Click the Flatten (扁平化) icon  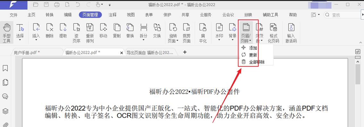(203, 28)
